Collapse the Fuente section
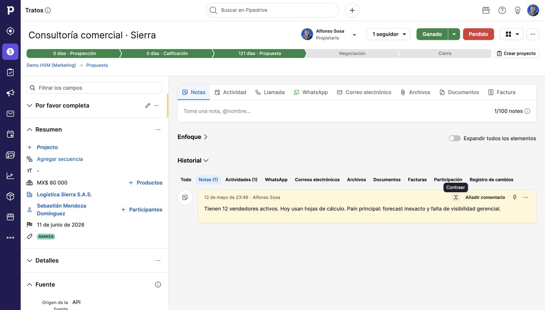The height and width of the screenshot is (310, 545). (30, 285)
